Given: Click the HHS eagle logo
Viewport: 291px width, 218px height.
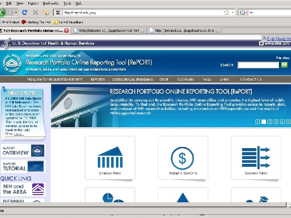Looking at the screenshot, I should 6,44.
